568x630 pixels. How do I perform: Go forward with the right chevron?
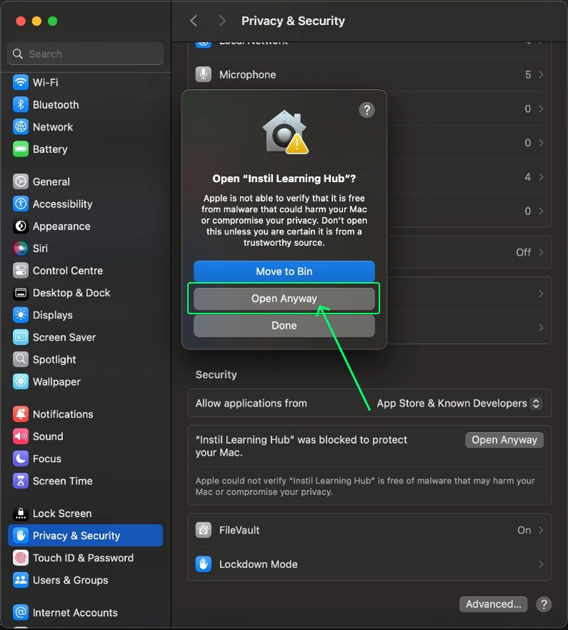[222, 21]
